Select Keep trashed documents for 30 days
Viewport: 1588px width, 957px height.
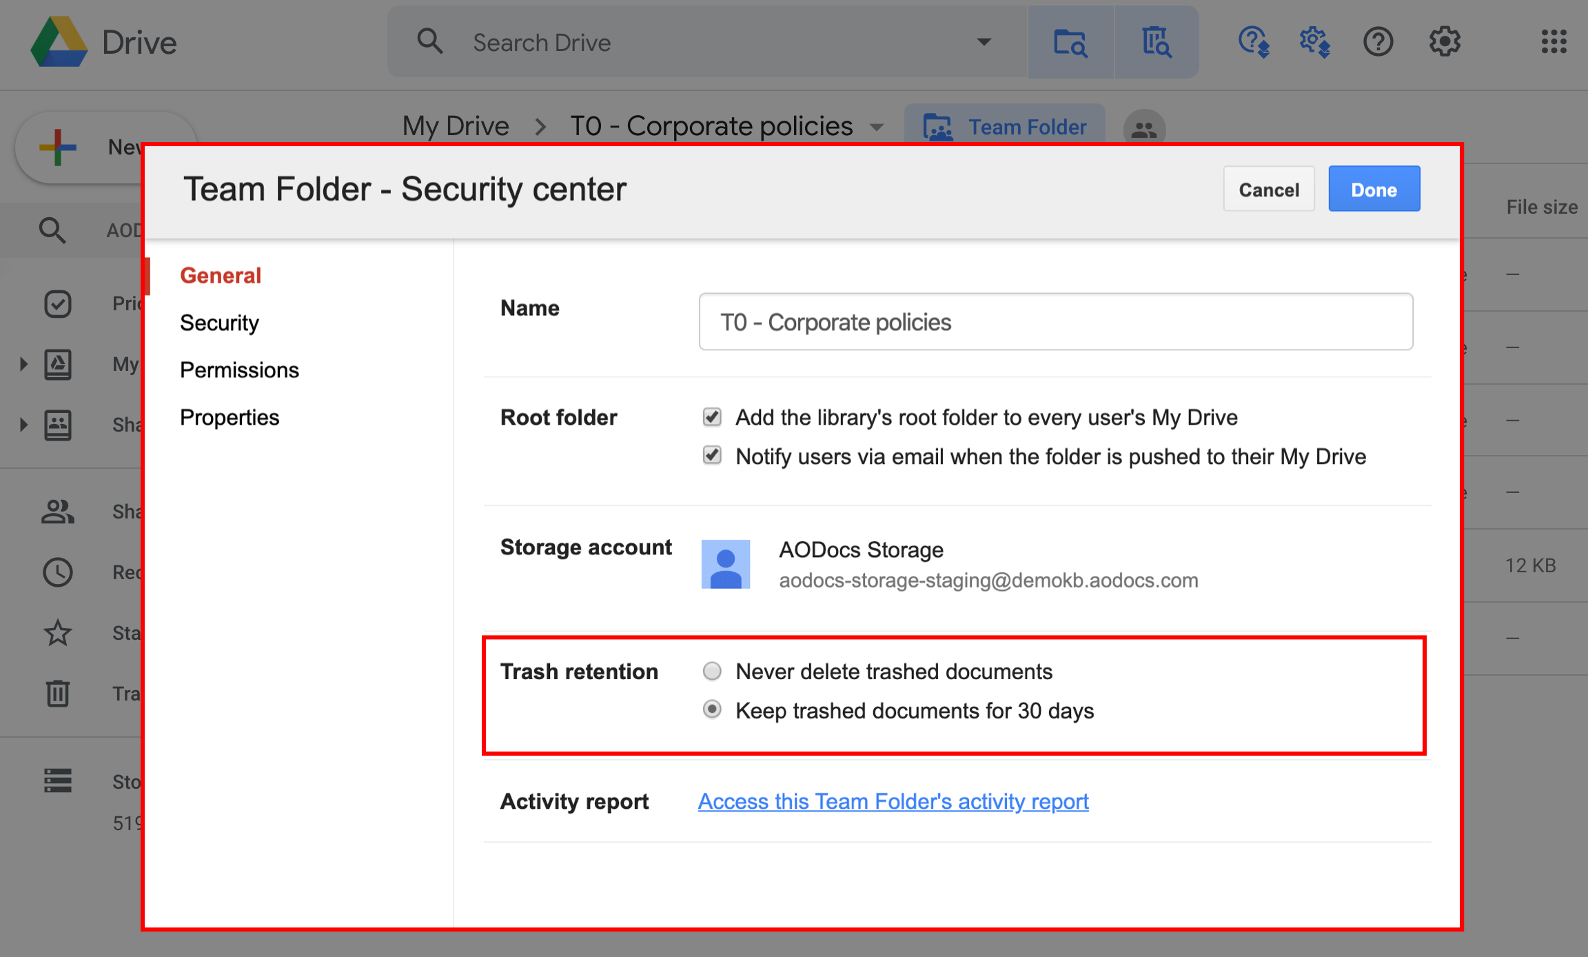(x=712, y=709)
